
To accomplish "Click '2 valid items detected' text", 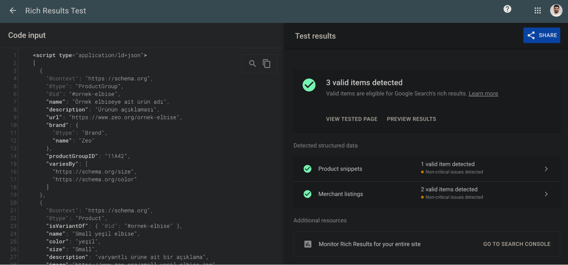I will (449, 189).
